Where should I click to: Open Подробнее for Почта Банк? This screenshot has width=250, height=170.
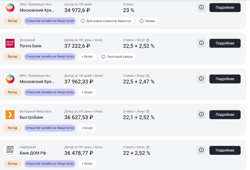coord(225,43)
